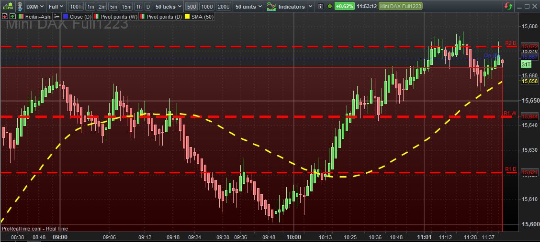Open Heikin-Ashi price settings label
This screenshot has height=242, width=540.
pyautogui.click(x=39, y=16)
